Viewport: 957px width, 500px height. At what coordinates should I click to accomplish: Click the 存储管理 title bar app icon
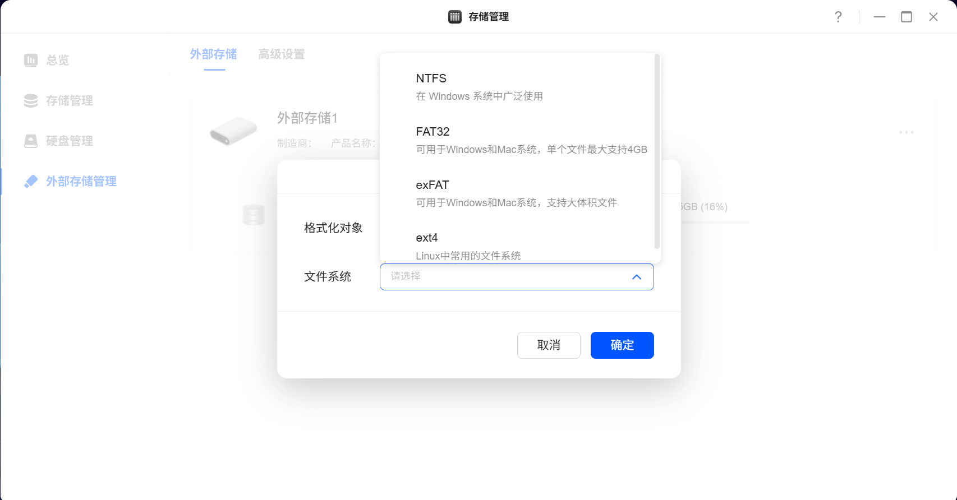[455, 17]
